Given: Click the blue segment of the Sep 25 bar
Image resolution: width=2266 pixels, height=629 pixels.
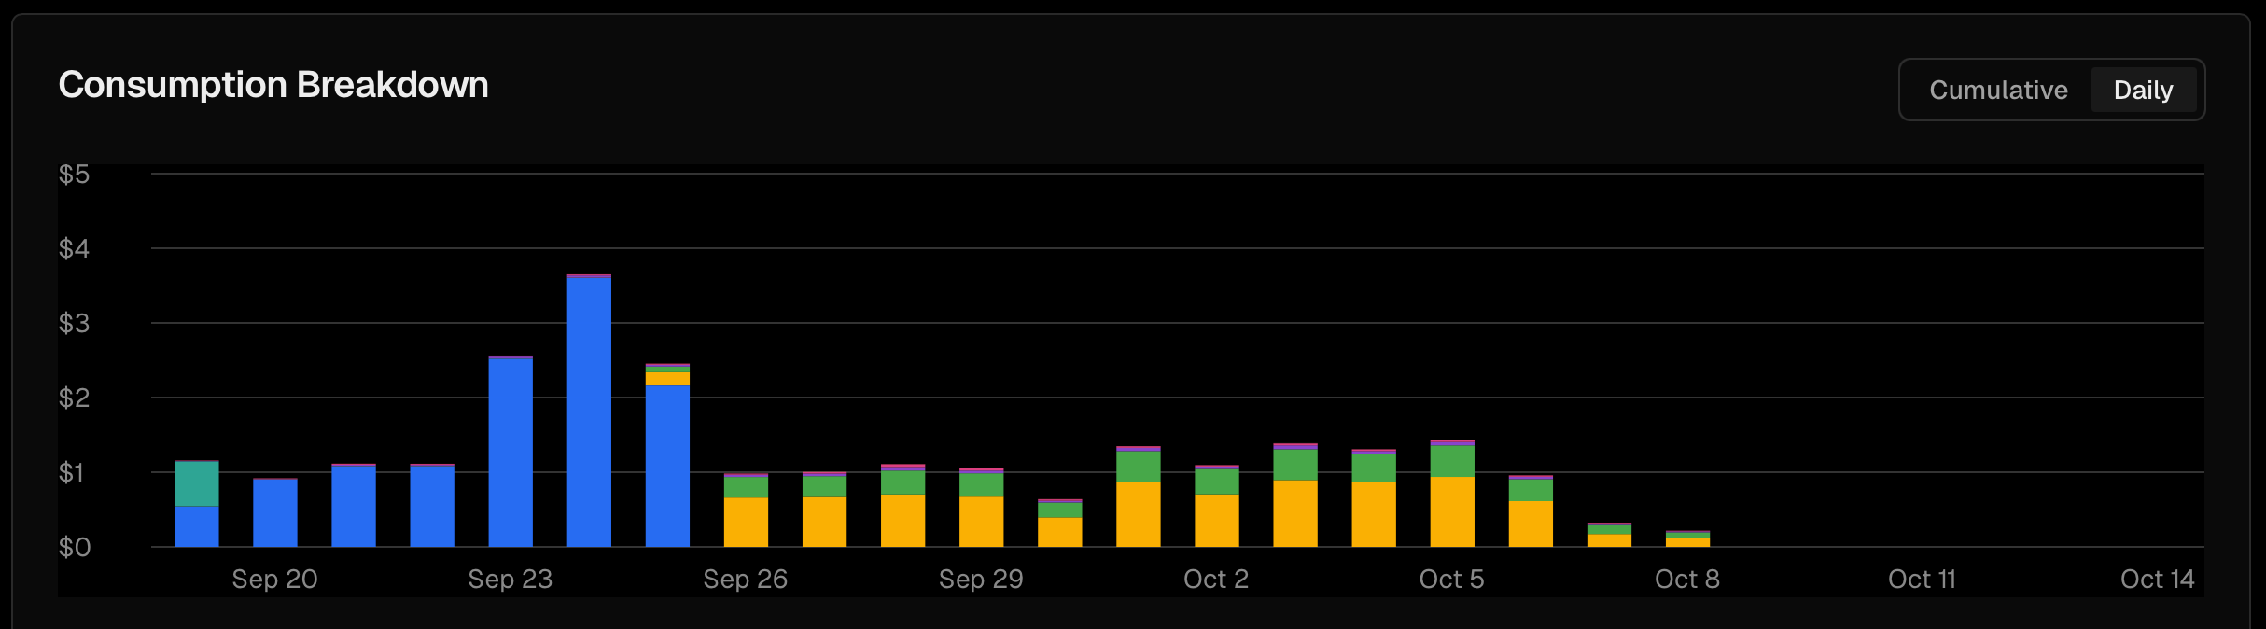Looking at the screenshot, I should click(x=667, y=466).
